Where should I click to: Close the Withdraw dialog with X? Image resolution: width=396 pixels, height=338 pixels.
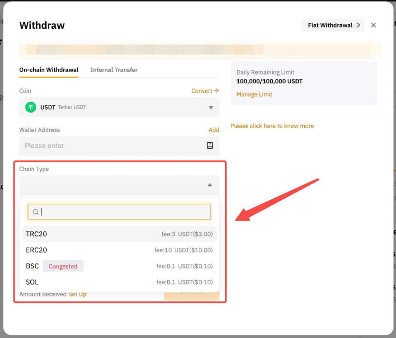[373, 25]
